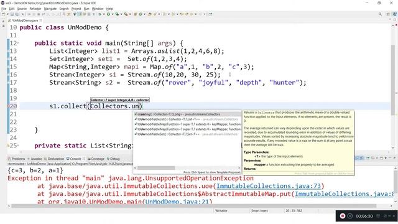Open the Source menu
The width and height of the screenshot is (398, 224).
coord(22,9)
